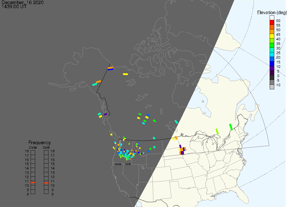This screenshot has height=207, width=287.
Task: Click the red frequency marker on cvw bar
Action: point(33,182)
